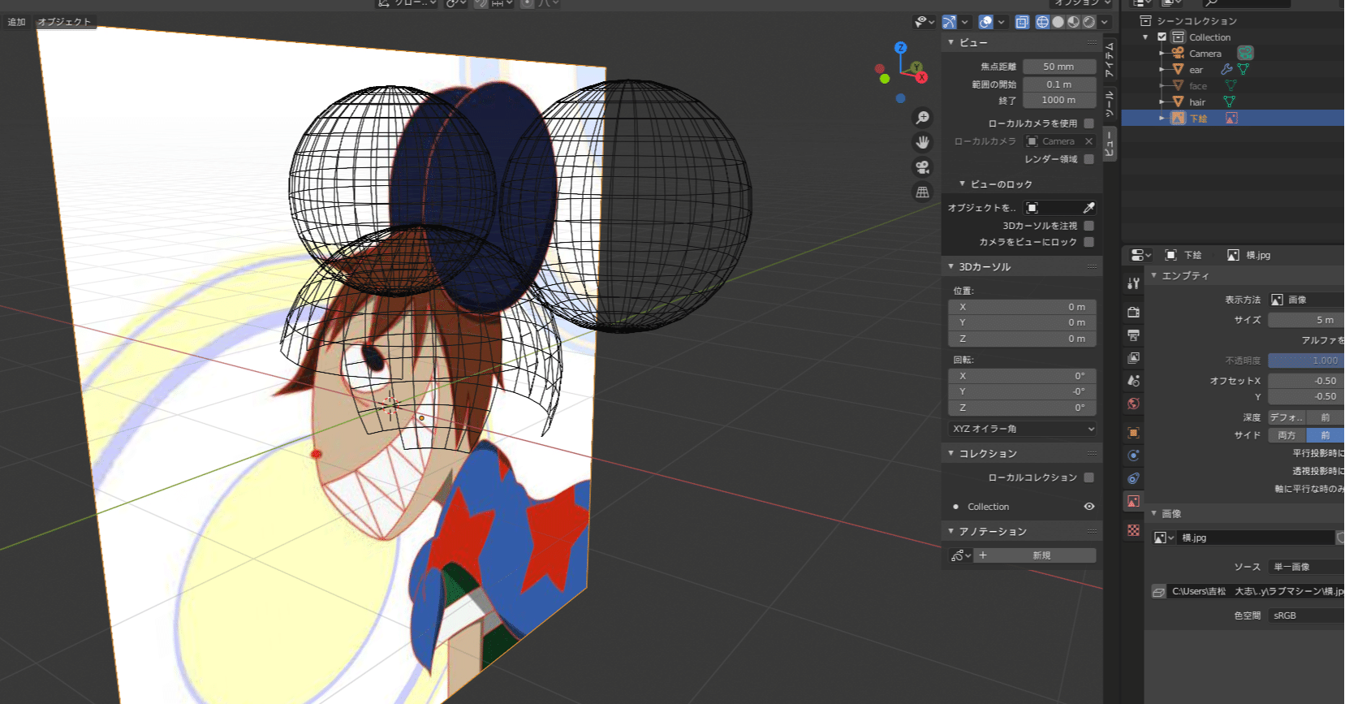Open the Object properties tab

1133,433
